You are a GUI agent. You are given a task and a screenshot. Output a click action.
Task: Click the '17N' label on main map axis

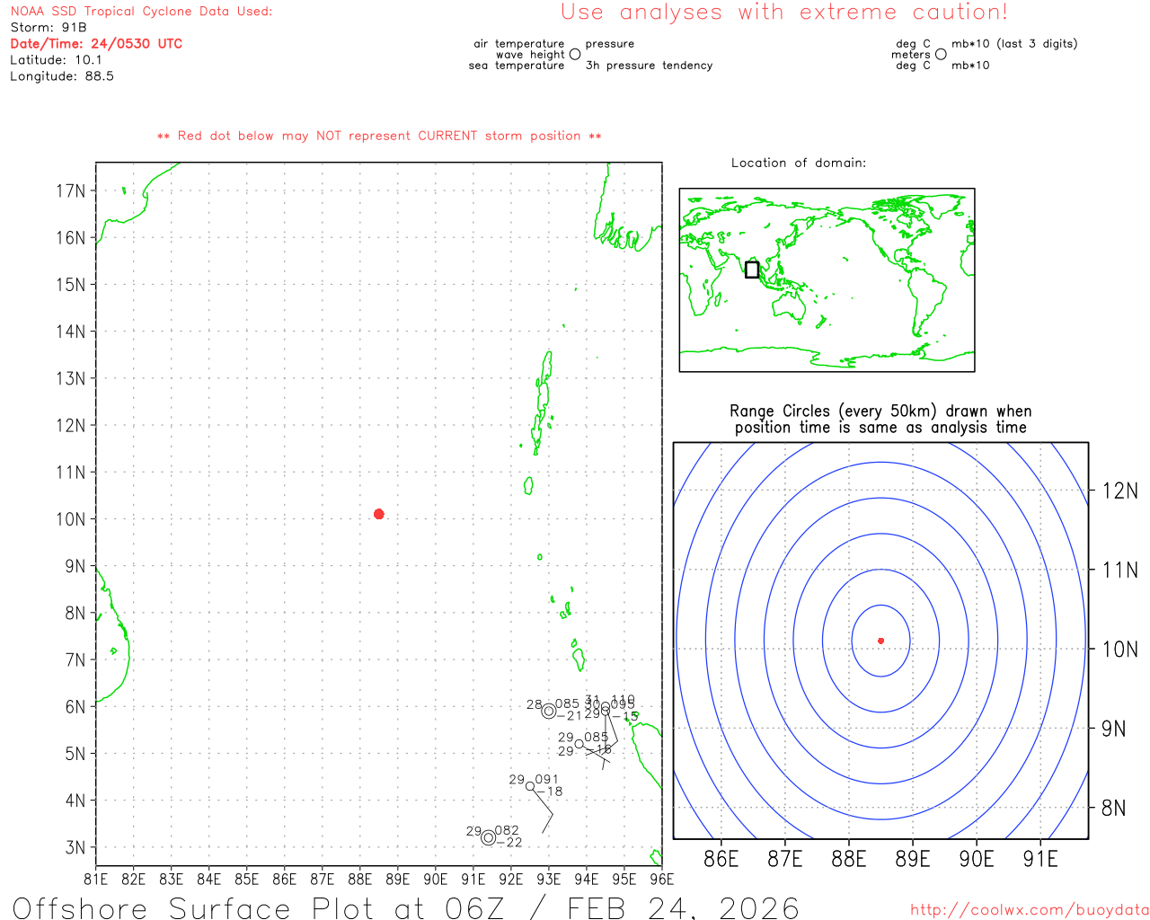pos(71,190)
